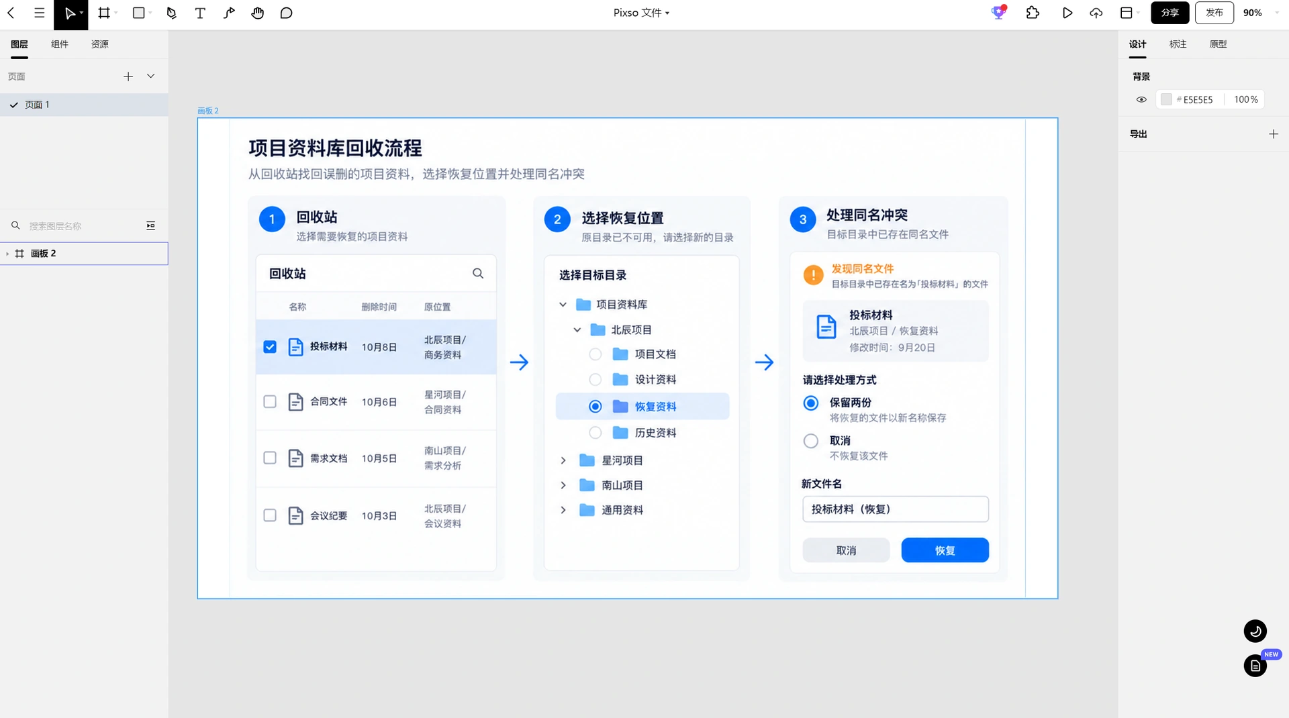The height and width of the screenshot is (718, 1289).
Task: Select the Hand pan tool
Action: 258,13
